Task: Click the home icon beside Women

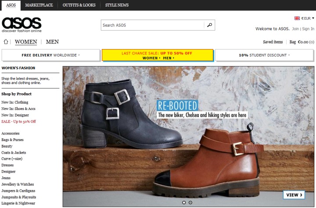Action: 6,42
